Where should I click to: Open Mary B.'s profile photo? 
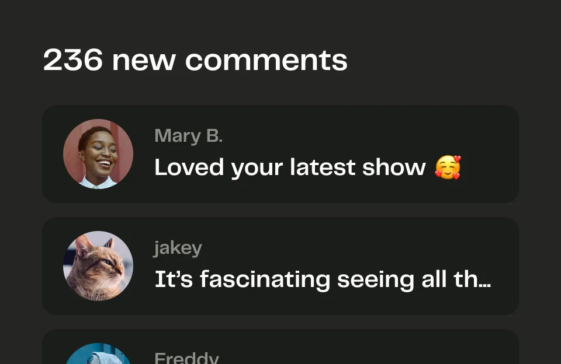pos(98,154)
